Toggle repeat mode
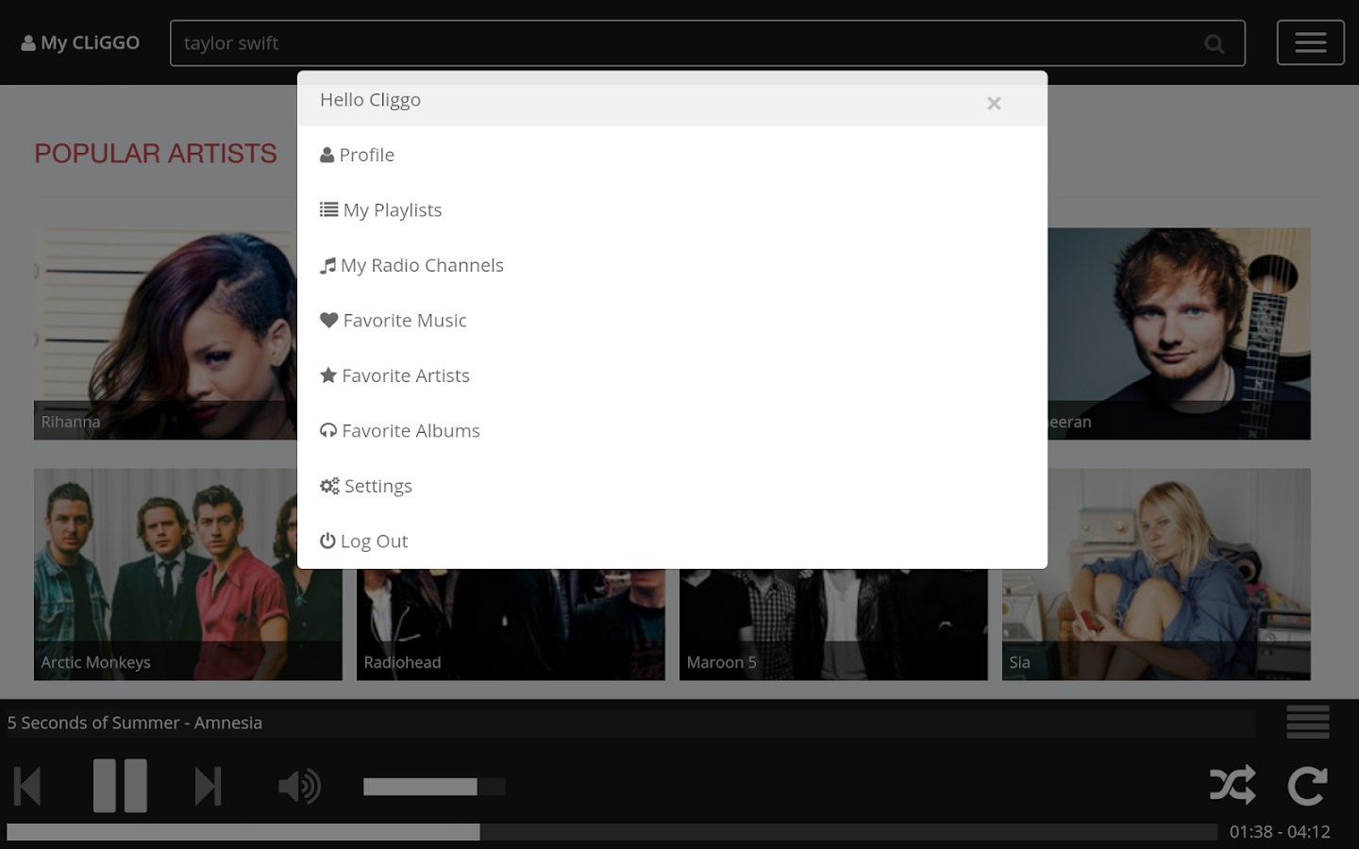The height and width of the screenshot is (849, 1359). [1307, 785]
